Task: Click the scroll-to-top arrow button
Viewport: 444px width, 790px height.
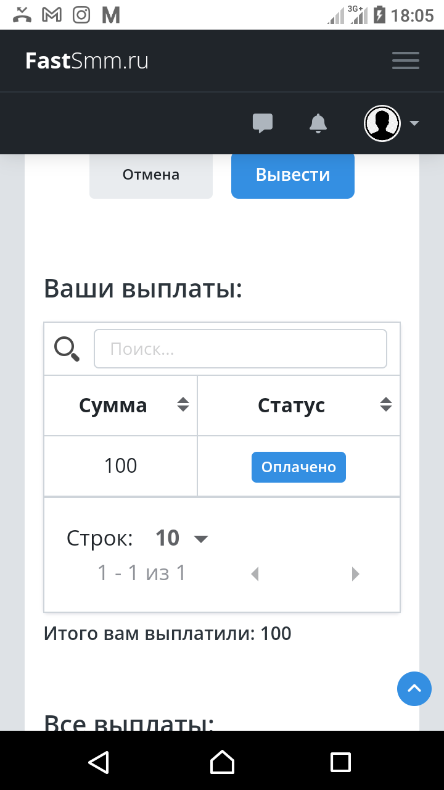Action: point(414,689)
